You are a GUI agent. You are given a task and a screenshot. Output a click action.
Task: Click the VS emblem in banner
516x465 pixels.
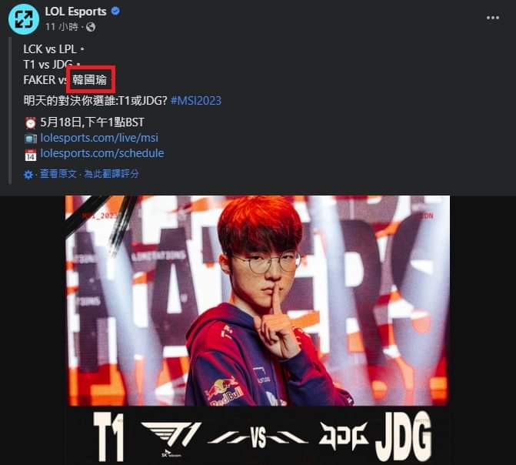click(x=258, y=438)
